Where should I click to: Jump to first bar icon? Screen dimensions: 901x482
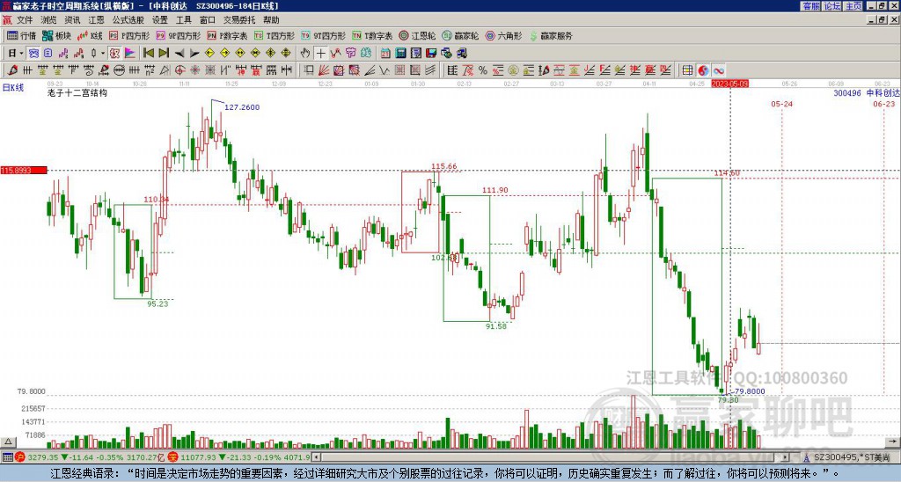(149, 54)
